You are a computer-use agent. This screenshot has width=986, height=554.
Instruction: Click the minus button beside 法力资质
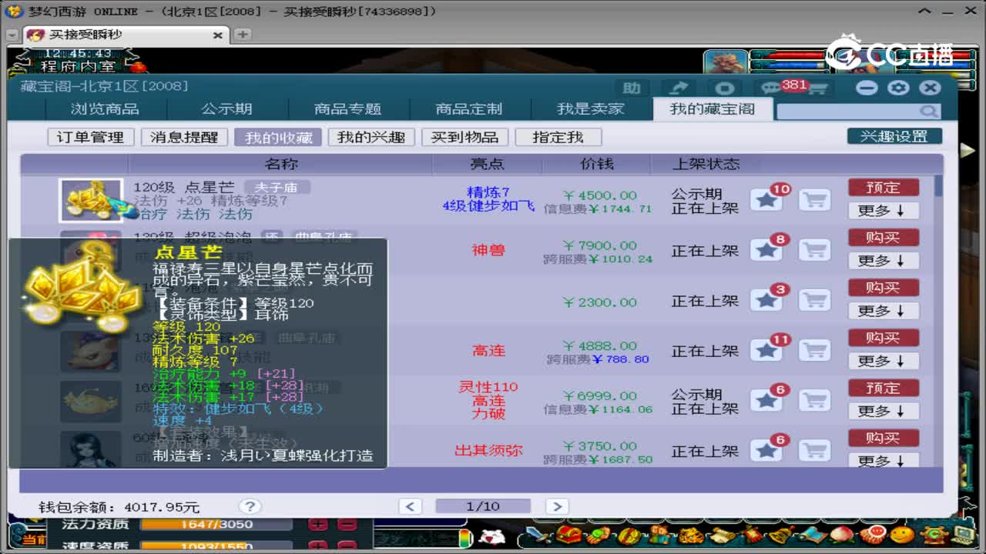pyautogui.click(x=347, y=525)
